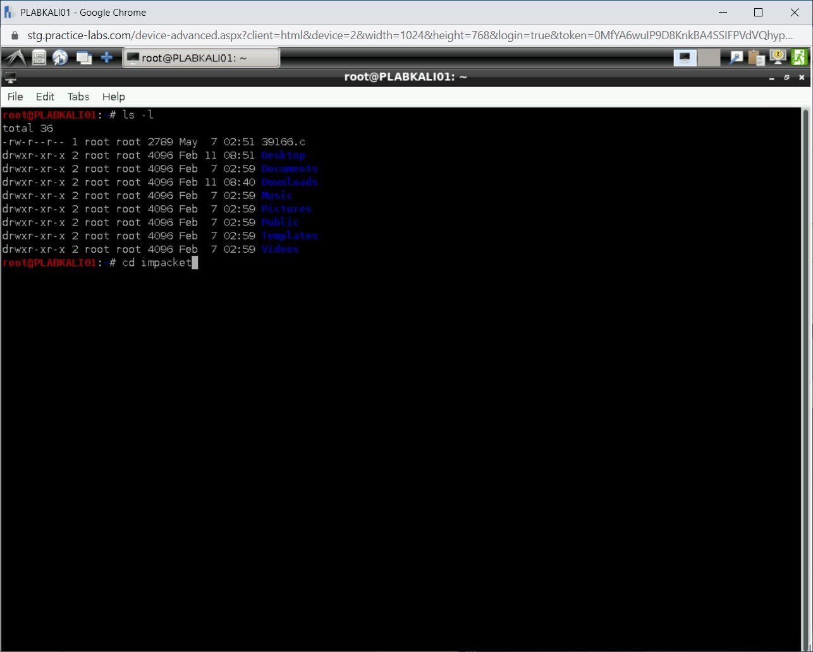This screenshot has width=813, height=652.
Task: Open the clipboard manager tray icon
Action: (757, 58)
